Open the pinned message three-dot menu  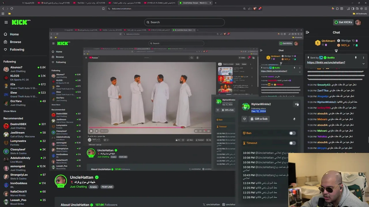tap(364, 58)
